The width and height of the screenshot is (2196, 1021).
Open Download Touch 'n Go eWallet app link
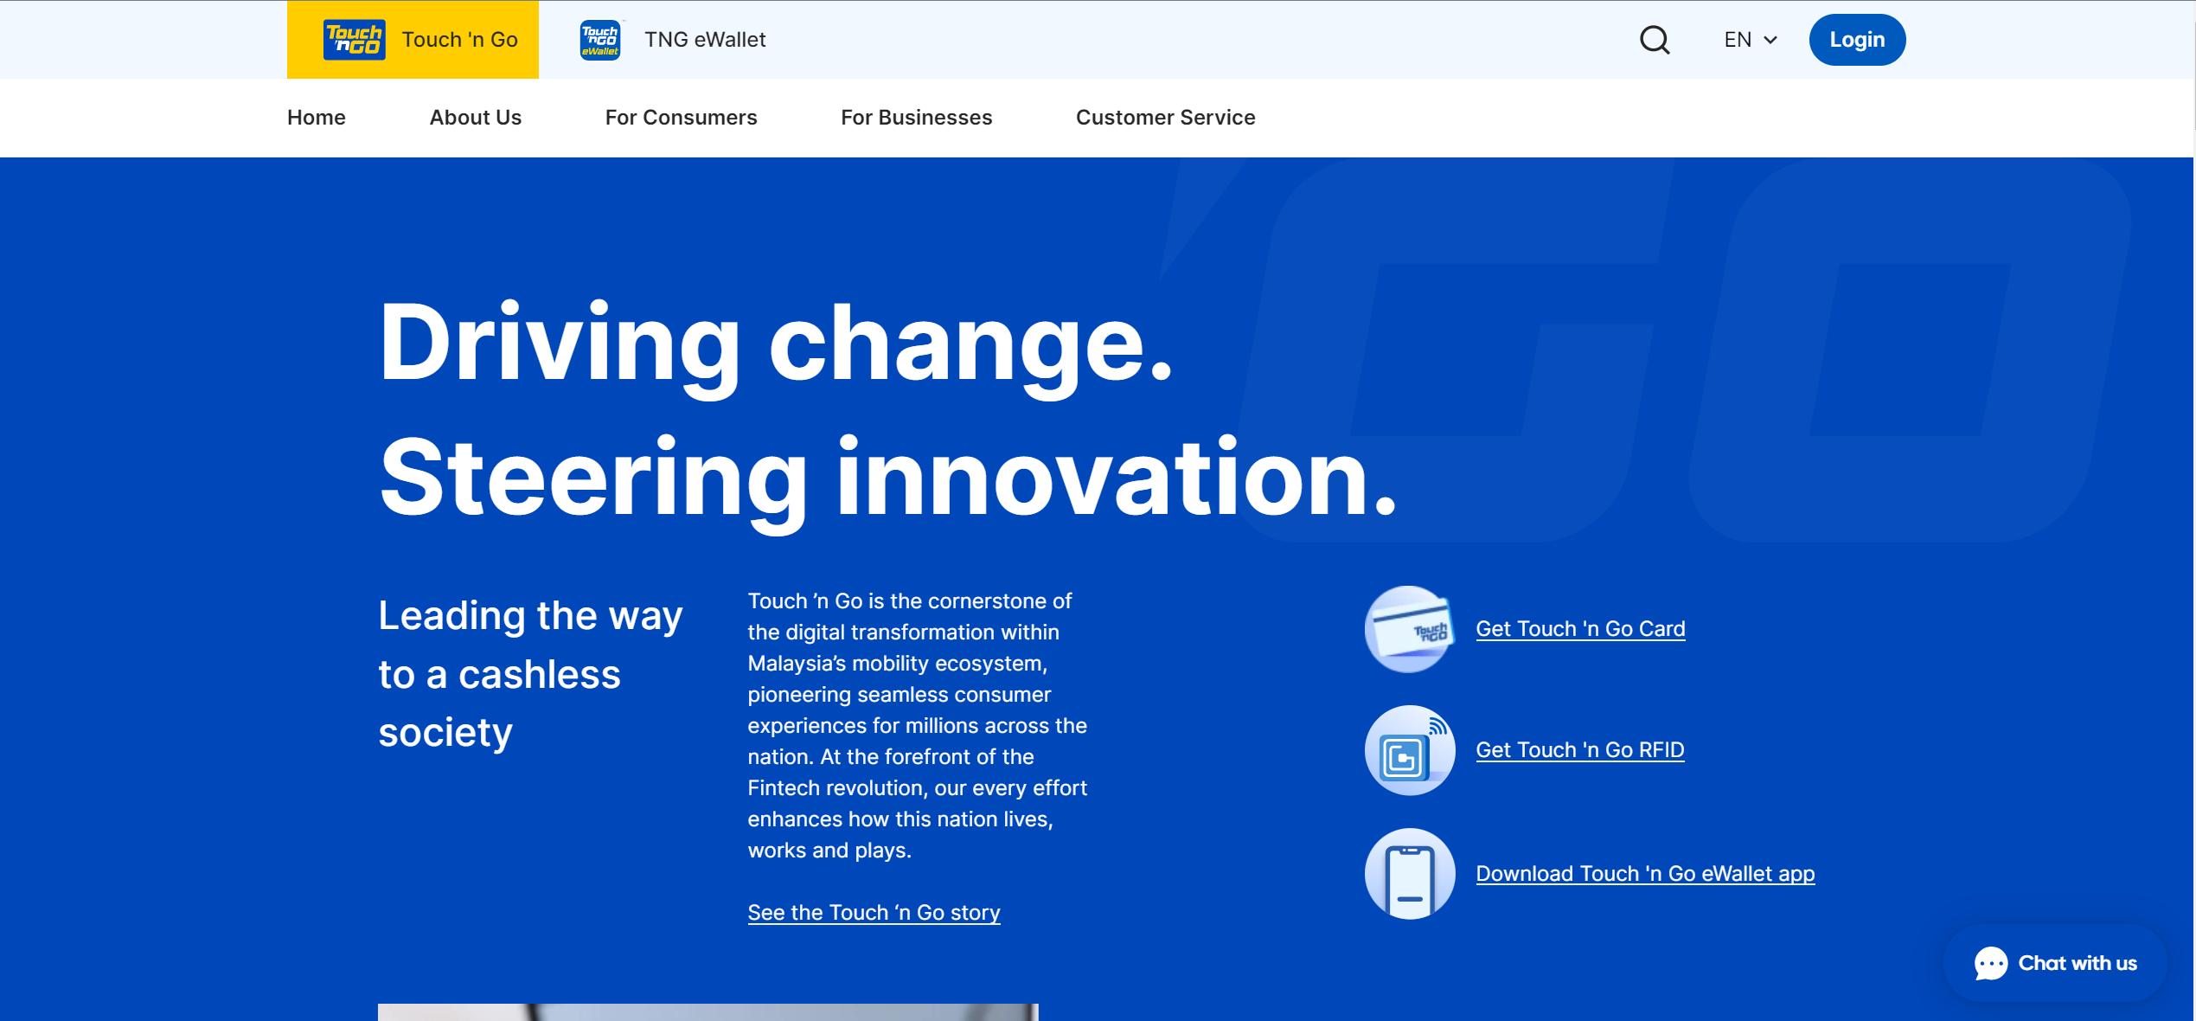click(x=1645, y=874)
